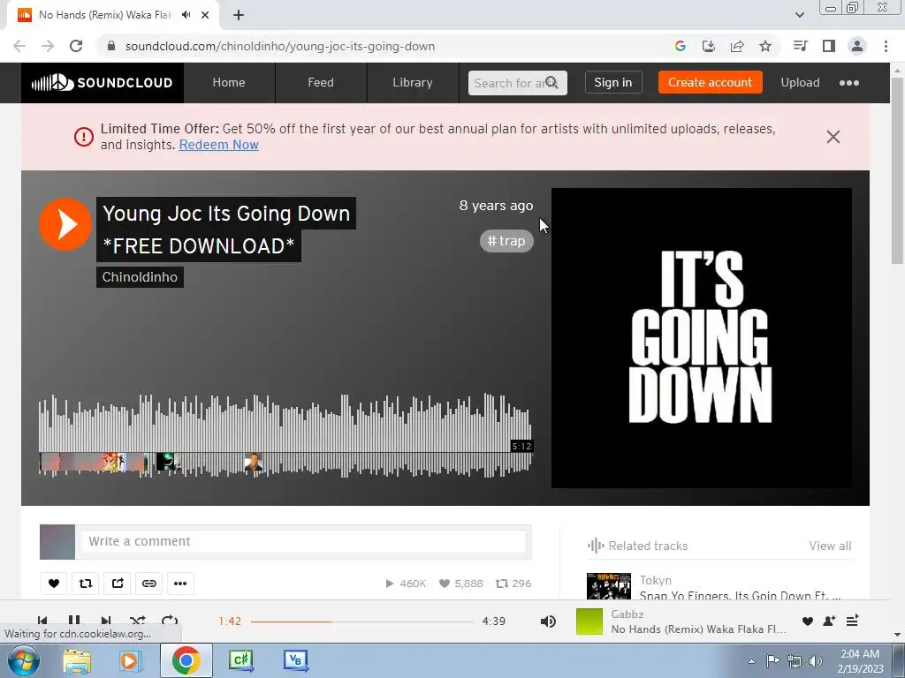This screenshot has width=905, height=678.
Task: Open the Tokyn artist link
Action: 655,580
